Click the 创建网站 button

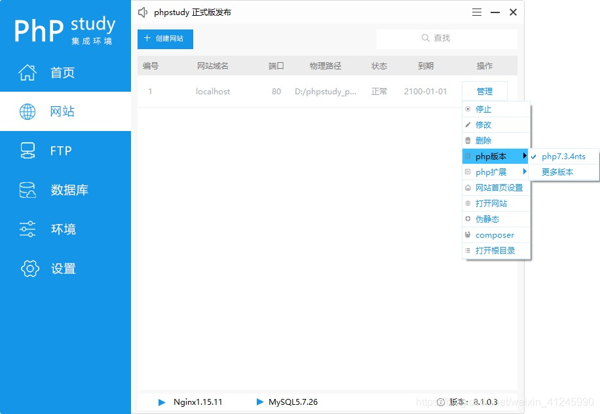click(165, 39)
